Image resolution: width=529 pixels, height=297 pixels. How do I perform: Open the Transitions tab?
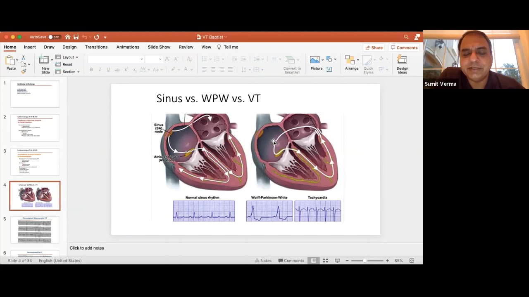96,47
